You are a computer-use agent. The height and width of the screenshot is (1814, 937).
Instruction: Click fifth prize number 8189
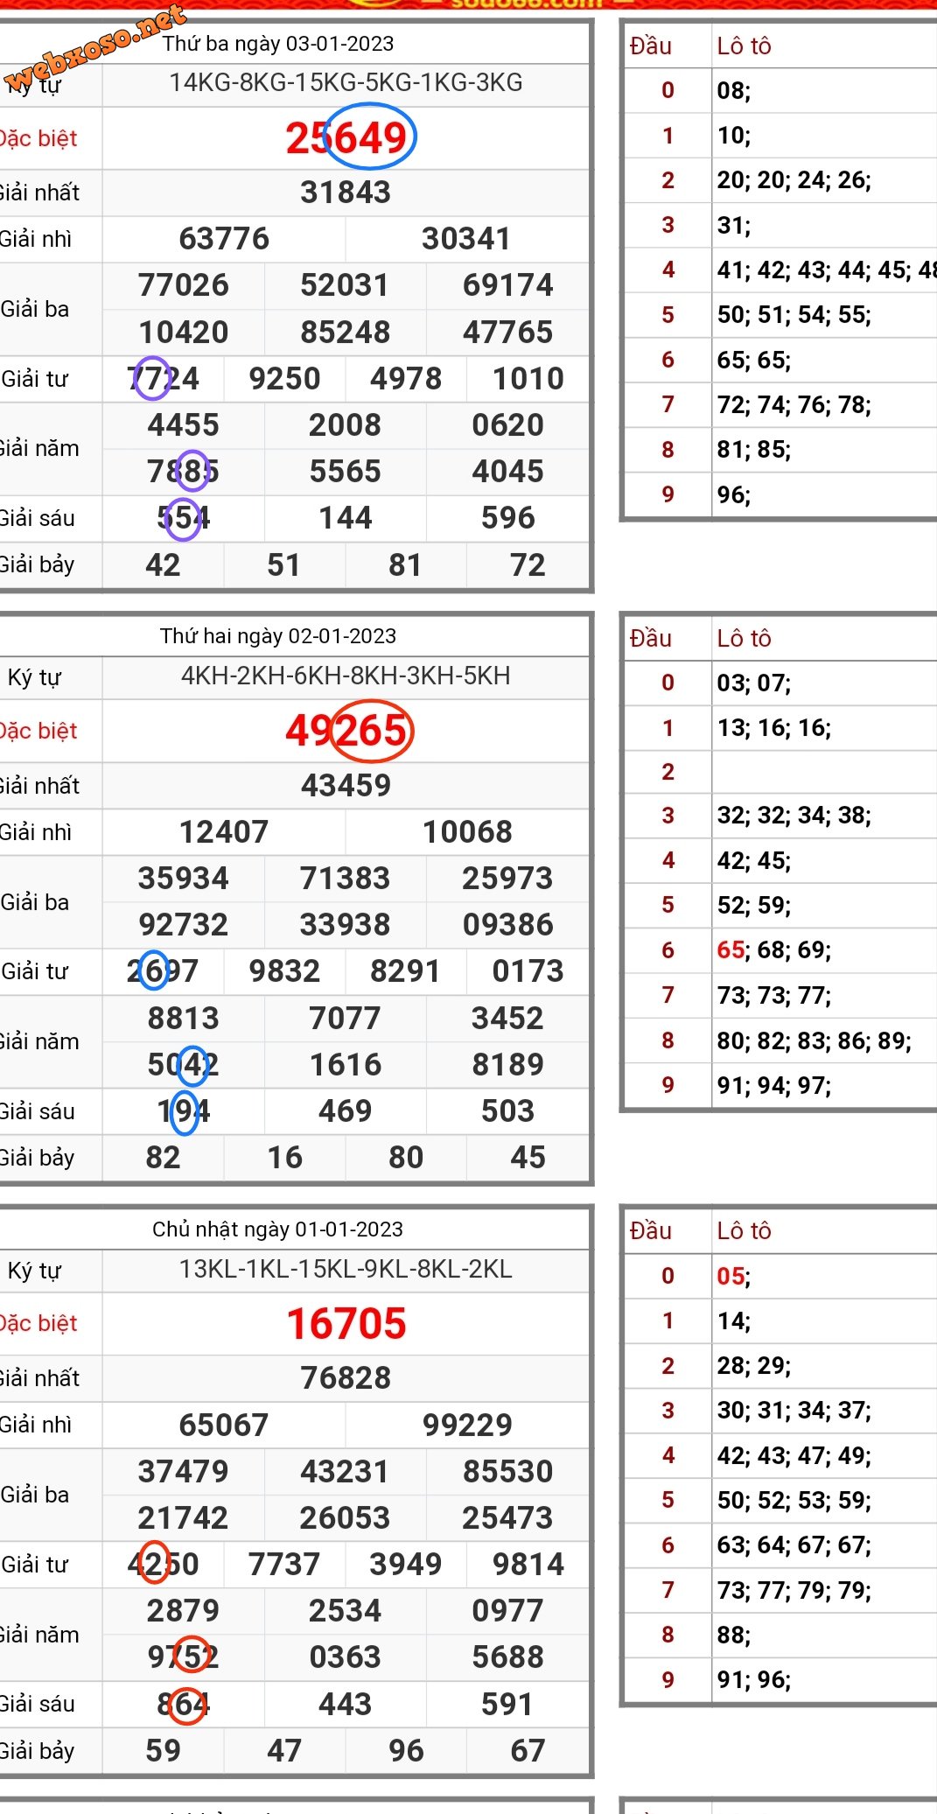508,1065
